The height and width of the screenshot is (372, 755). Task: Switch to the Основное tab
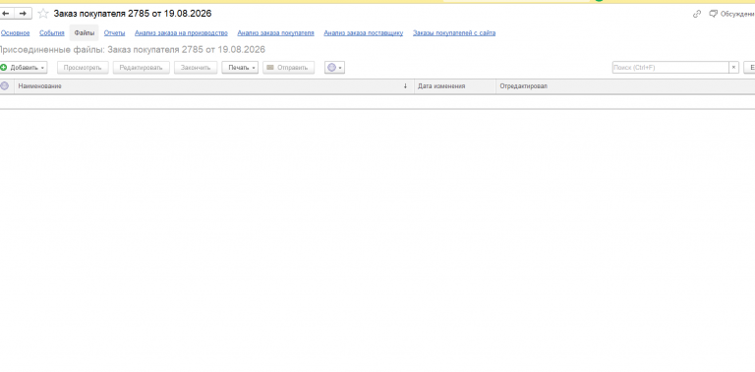[x=15, y=33]
